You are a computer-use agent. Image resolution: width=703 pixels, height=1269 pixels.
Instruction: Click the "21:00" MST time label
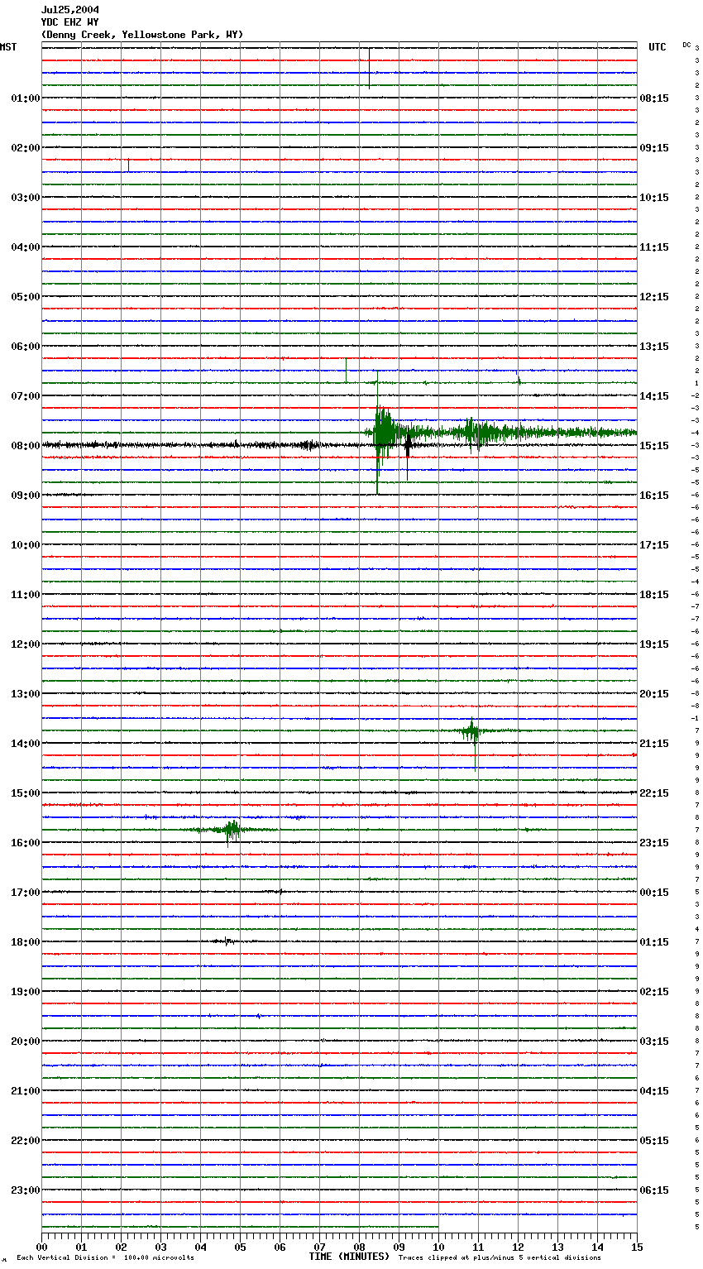click(26, 1091)
